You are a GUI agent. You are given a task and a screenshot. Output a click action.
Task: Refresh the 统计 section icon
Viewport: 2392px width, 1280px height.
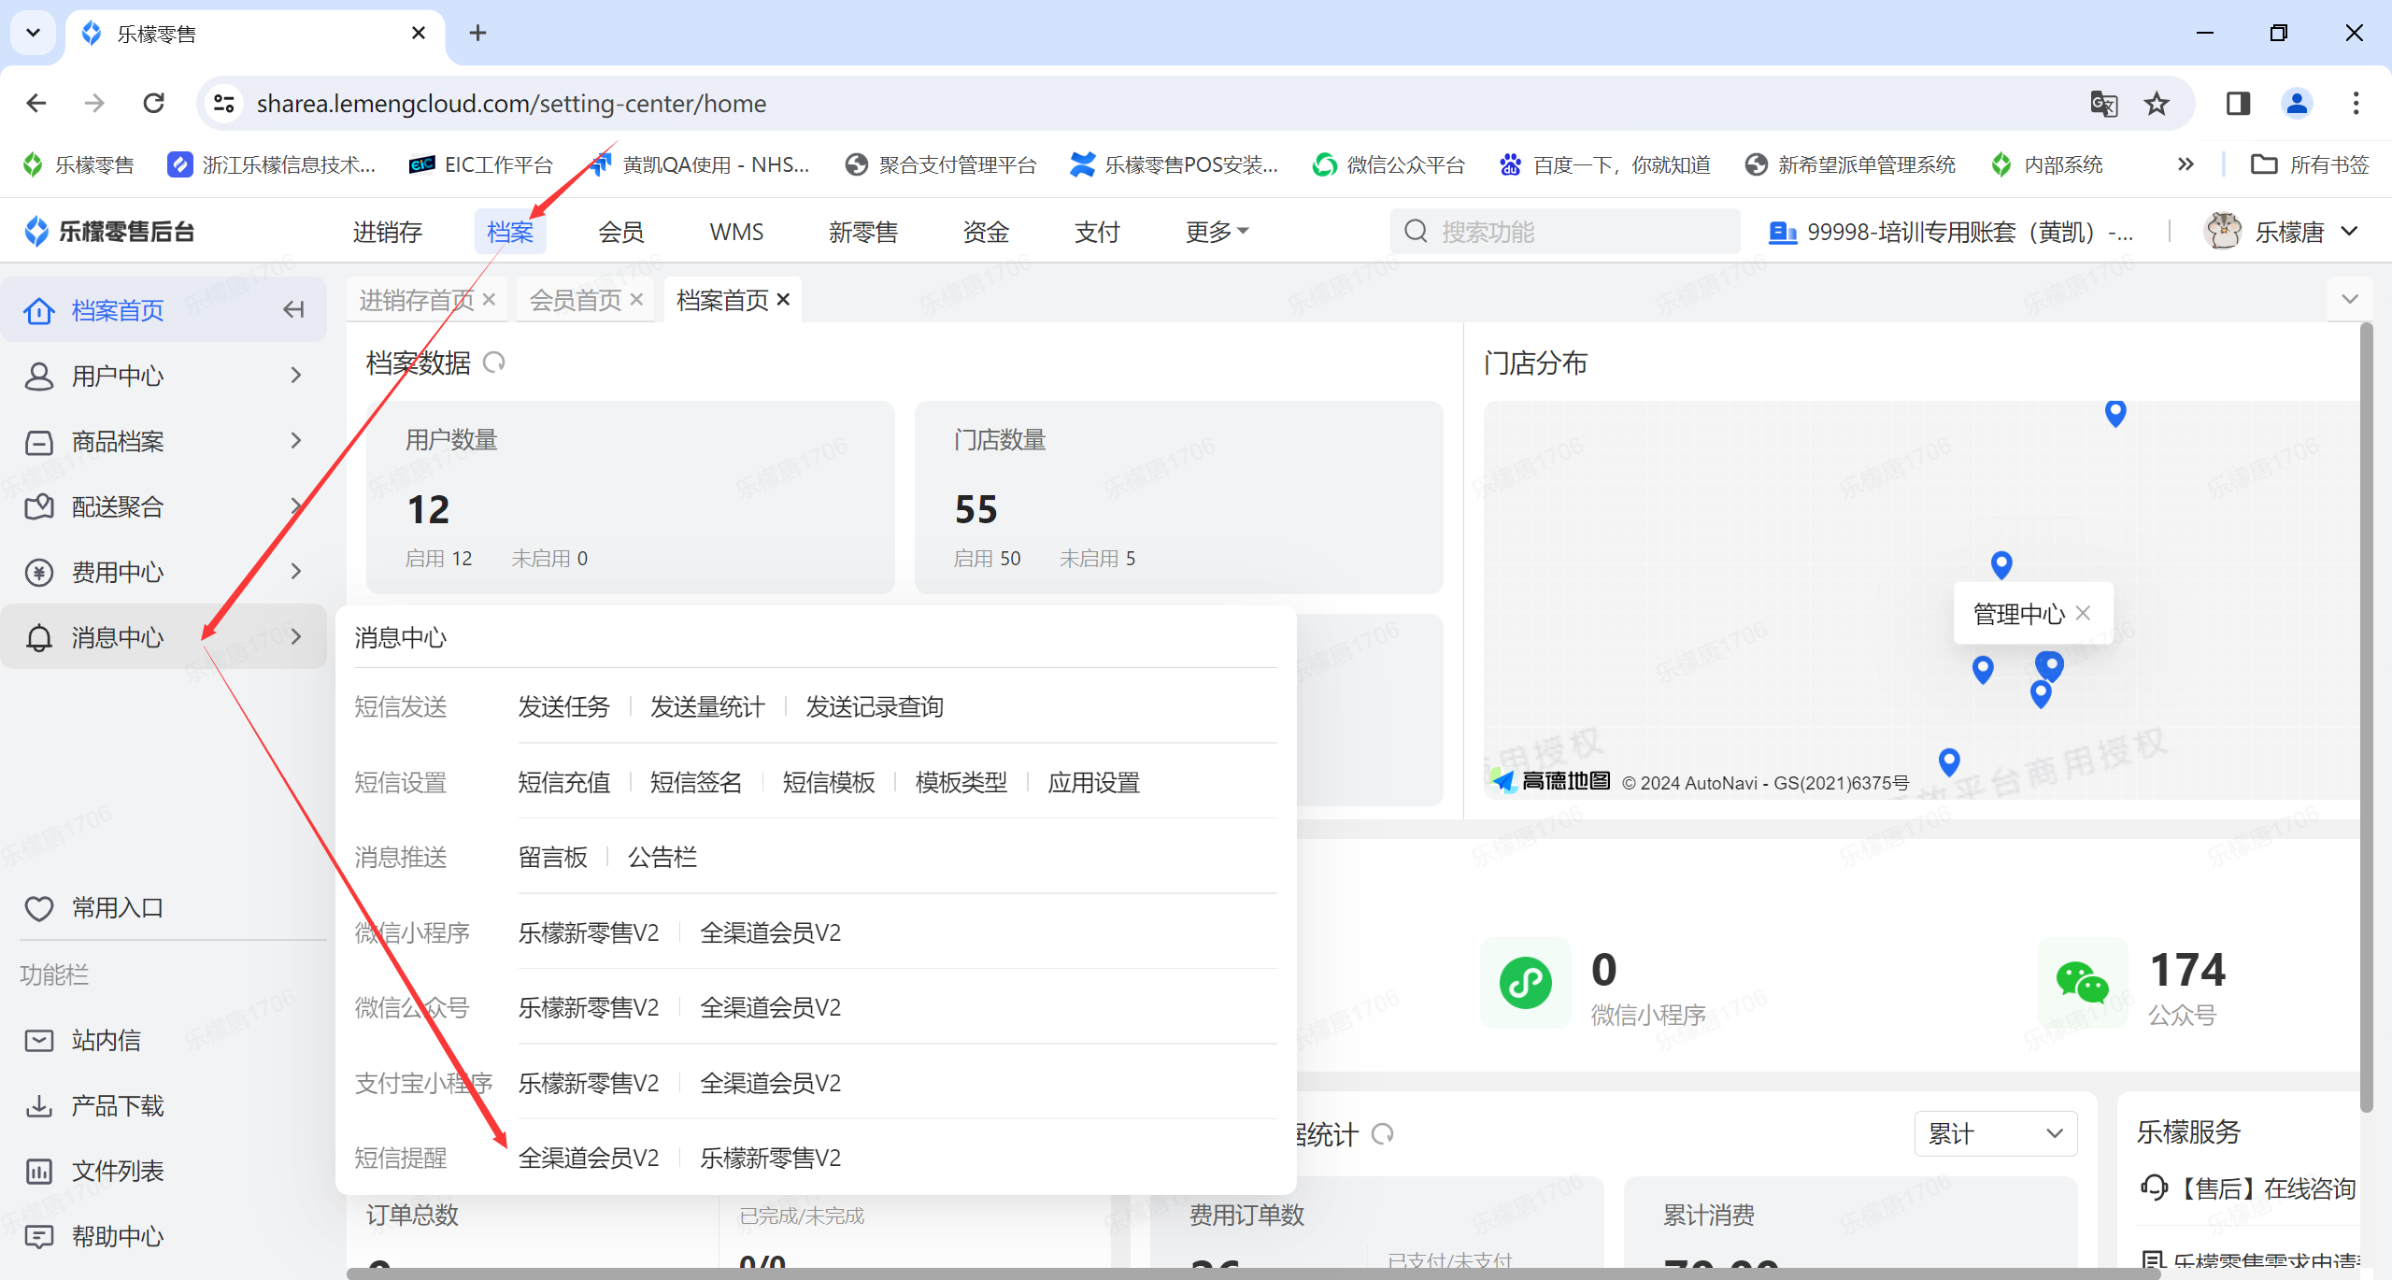click(1383, 1134)
